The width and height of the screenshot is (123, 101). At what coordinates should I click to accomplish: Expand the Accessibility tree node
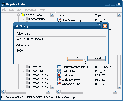coord(23,19)
